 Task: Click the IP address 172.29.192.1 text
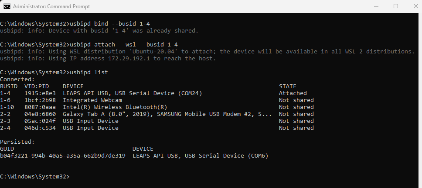129,58
